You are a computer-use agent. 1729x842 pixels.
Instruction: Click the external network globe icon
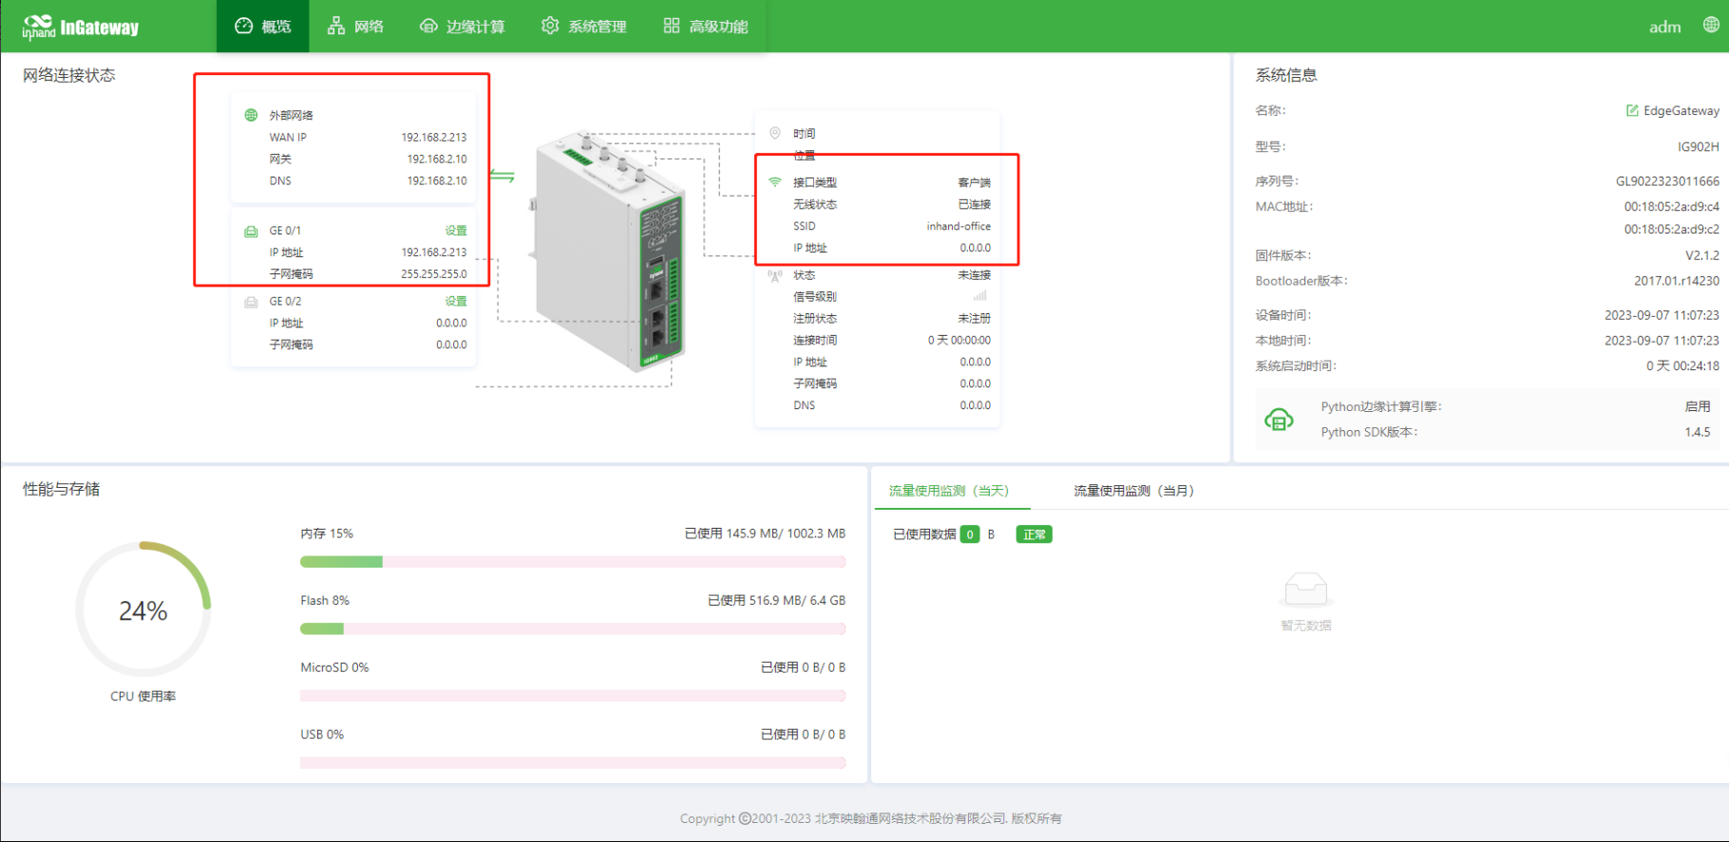[x=251, y=115]
